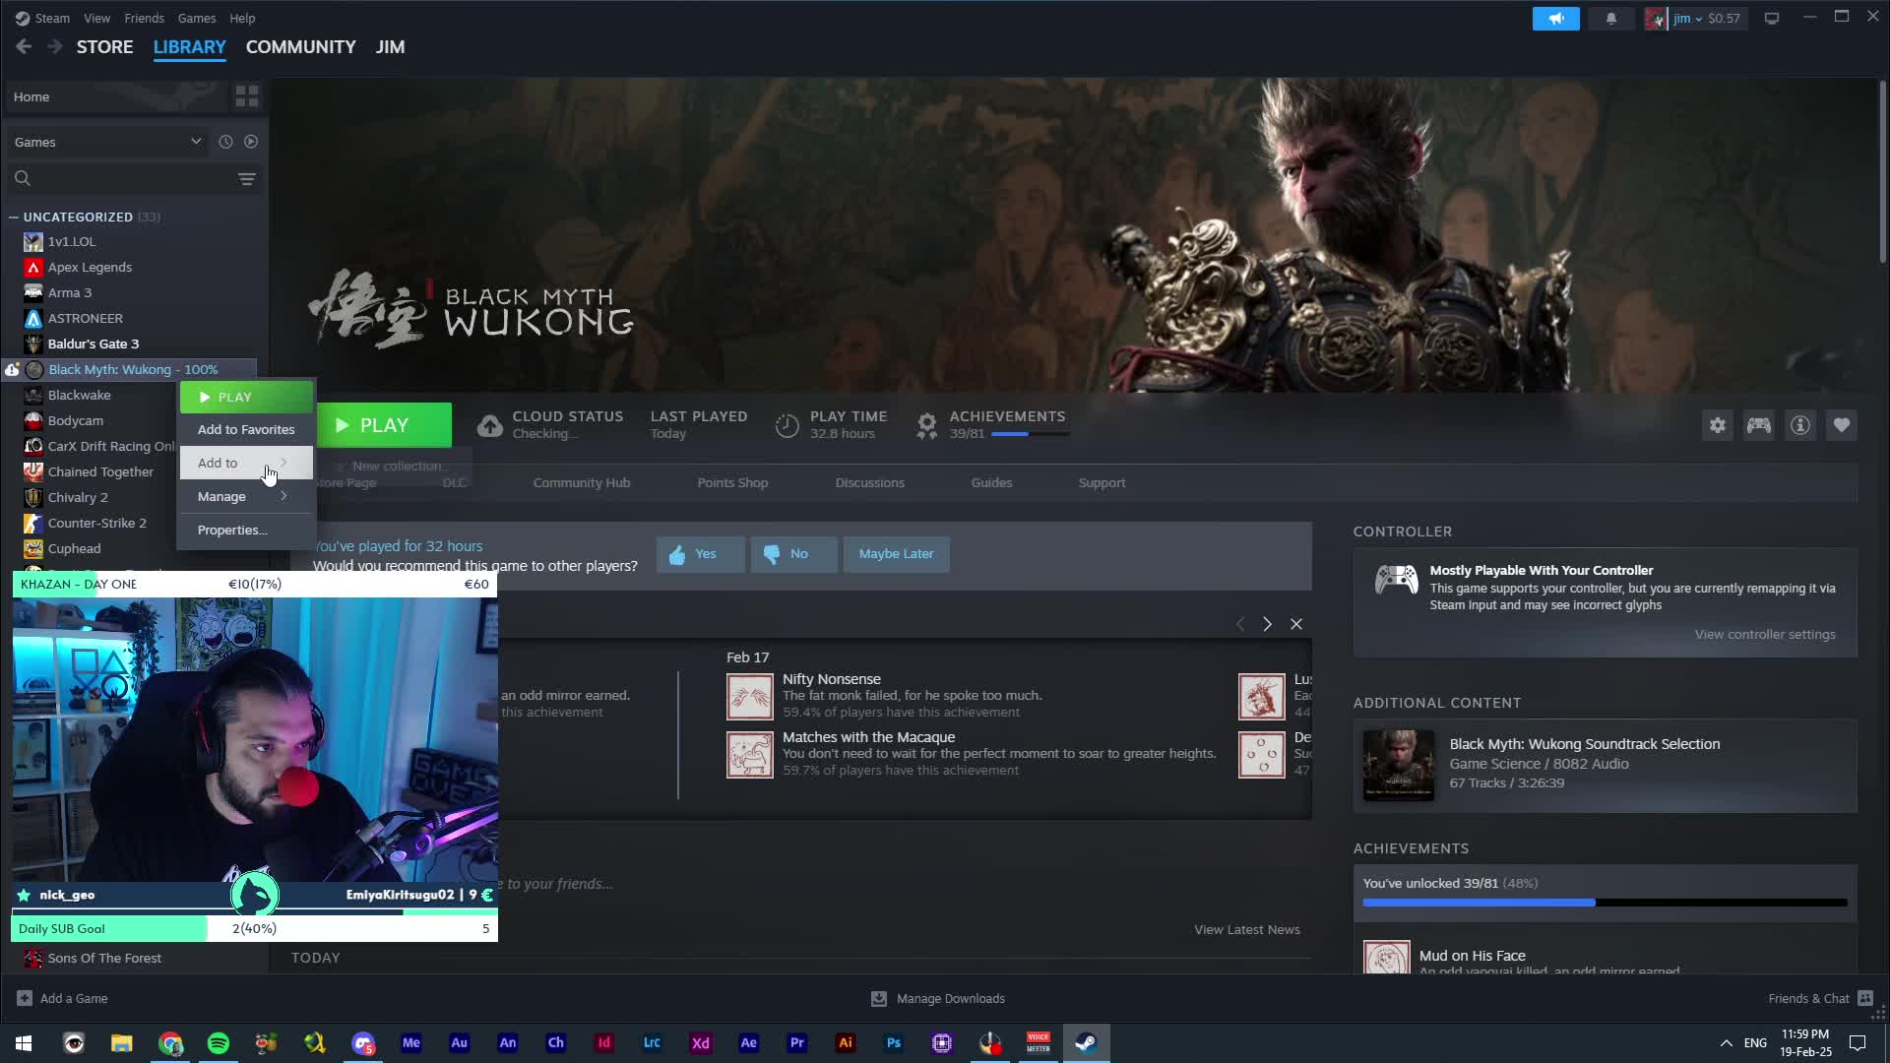
Task: Open the Community Hub tab
Action: pyautogui.click(x=582, y=482)
